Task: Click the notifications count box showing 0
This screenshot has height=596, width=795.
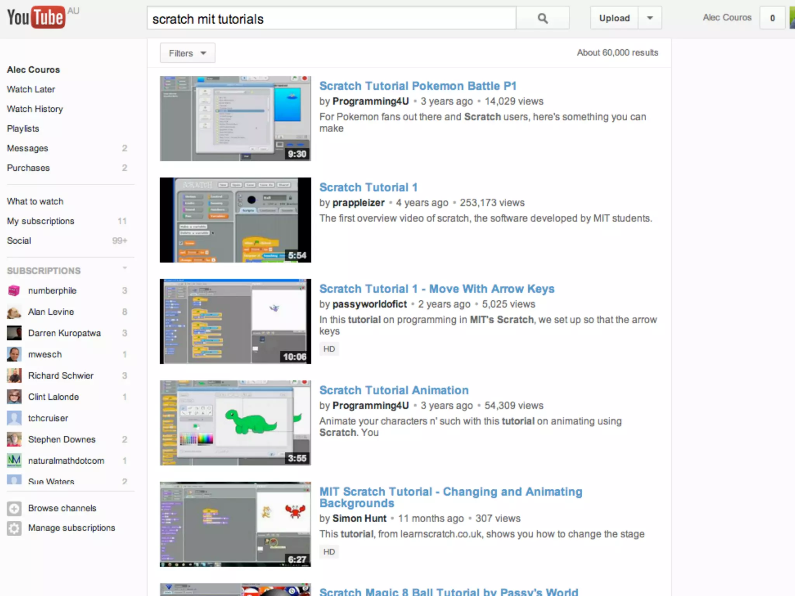Action: 772,18
